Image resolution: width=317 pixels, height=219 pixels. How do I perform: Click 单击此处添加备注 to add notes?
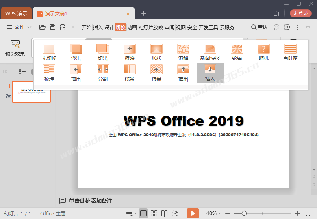tap(91, 201)
